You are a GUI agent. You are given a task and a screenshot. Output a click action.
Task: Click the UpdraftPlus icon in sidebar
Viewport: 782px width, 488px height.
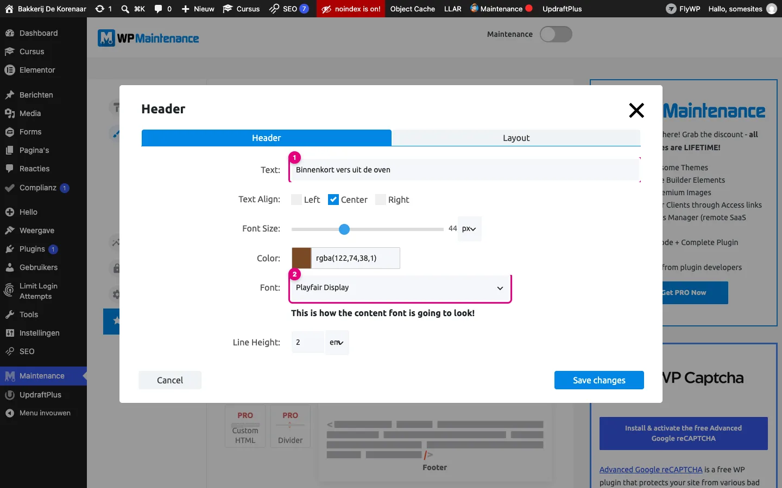9,395
